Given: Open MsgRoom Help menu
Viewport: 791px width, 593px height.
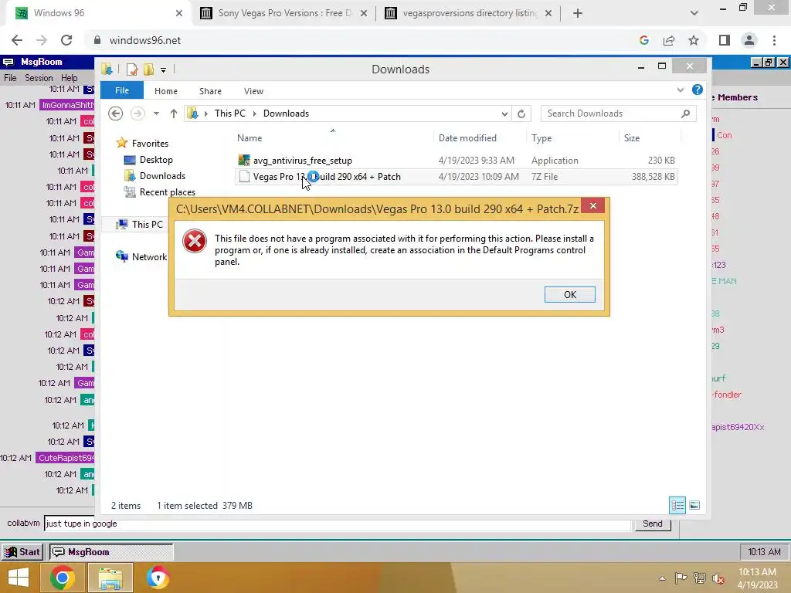Looking at the screenshot, I should 69,78.
